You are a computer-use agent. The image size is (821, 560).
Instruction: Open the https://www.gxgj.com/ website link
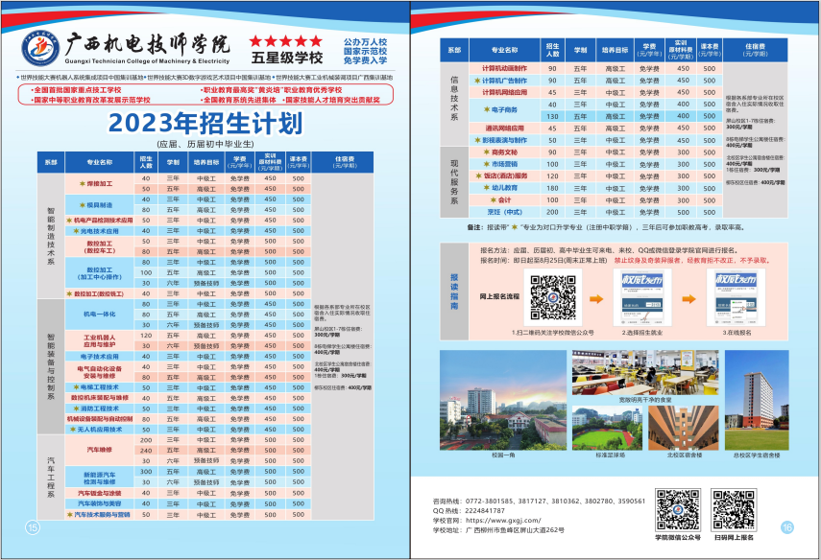click(503, 521)
